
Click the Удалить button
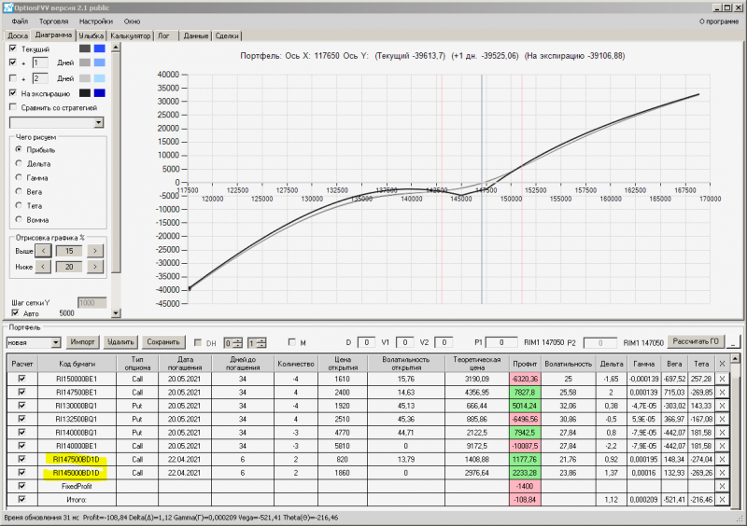click(x=120, y=341)
